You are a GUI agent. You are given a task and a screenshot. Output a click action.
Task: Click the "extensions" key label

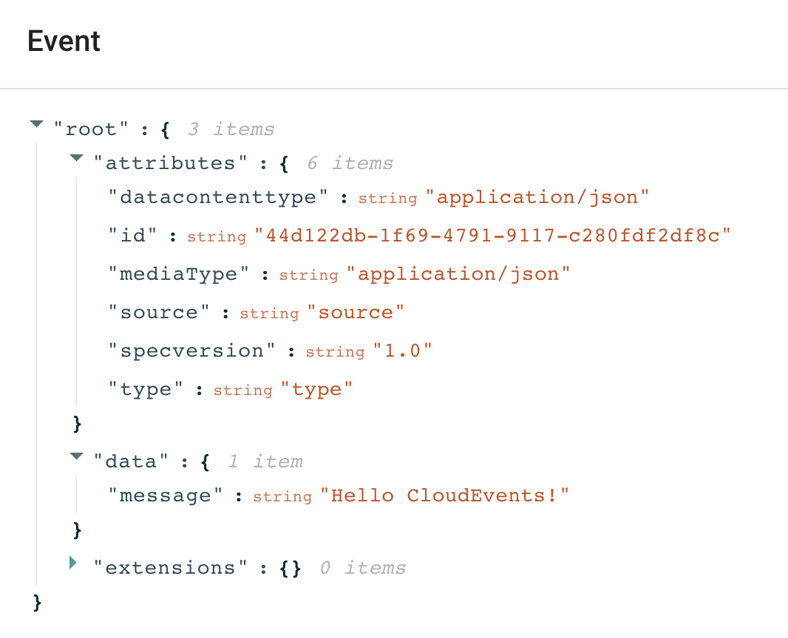click(171, 569)
